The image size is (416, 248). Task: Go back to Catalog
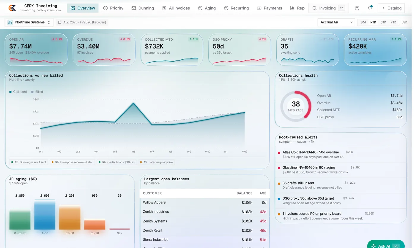tap(391, 8)
